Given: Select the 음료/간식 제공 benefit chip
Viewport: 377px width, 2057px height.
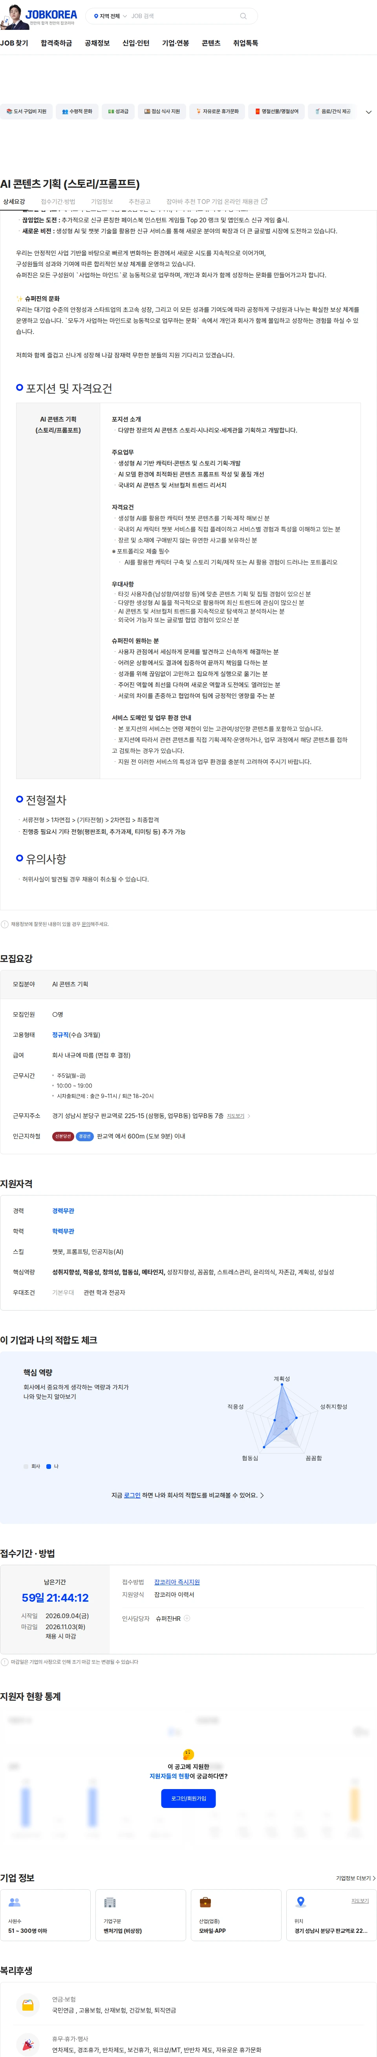Looking at the screenshot, I should (332, 112).
